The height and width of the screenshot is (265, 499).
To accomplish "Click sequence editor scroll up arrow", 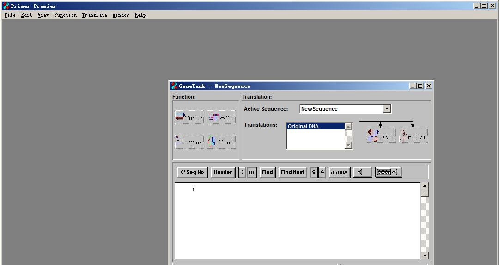I will tap(425, 186).
